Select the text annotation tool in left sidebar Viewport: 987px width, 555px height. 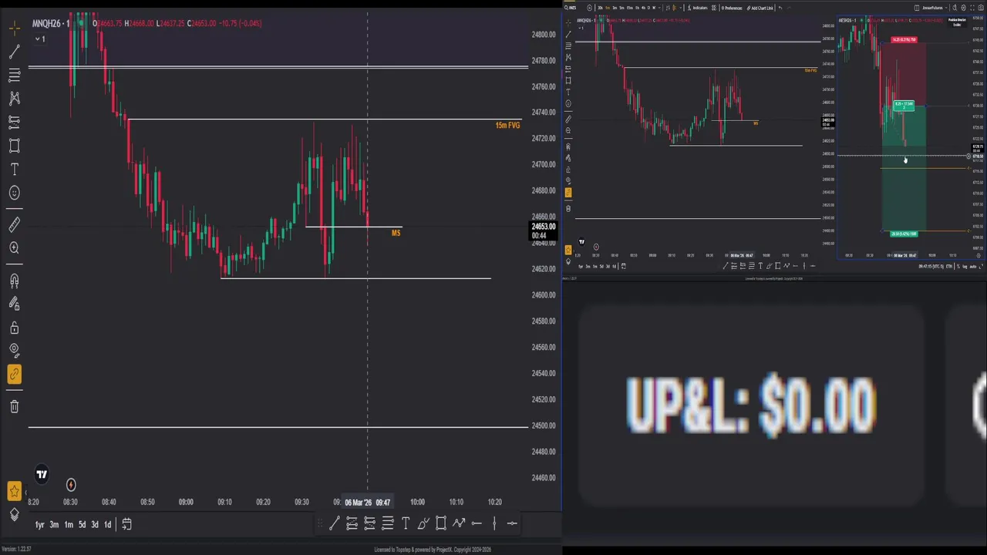15,170
